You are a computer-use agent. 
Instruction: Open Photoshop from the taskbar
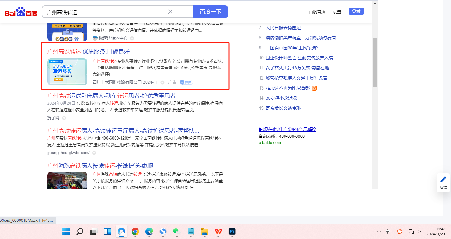pos(232,232)
